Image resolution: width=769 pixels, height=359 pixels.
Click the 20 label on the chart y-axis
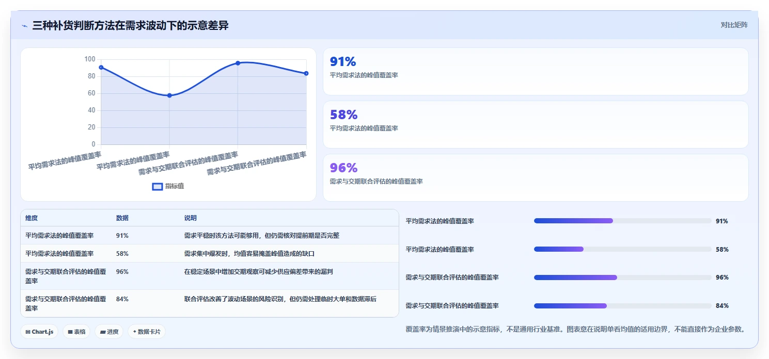click(91, 127)
